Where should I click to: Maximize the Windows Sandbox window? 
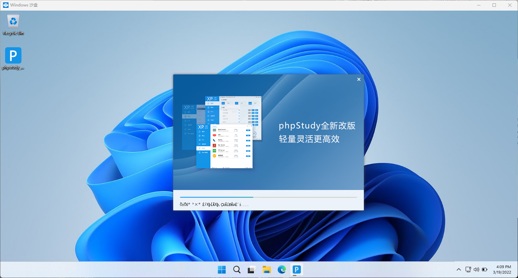click(x=494, y=5)
